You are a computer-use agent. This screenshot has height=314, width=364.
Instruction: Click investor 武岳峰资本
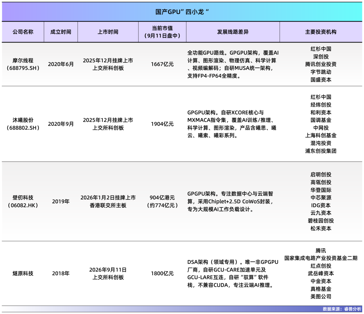(321, 274)
